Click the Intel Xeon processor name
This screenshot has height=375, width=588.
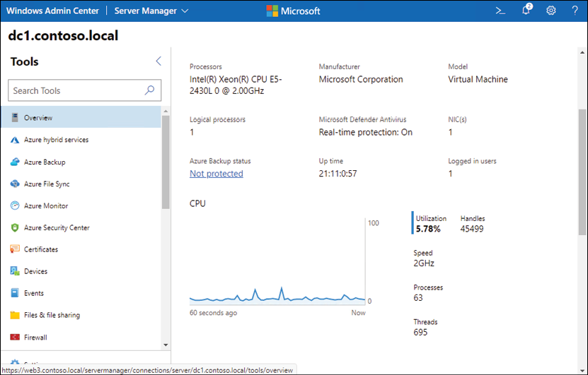pyautogui.click(x=236, y=85)
